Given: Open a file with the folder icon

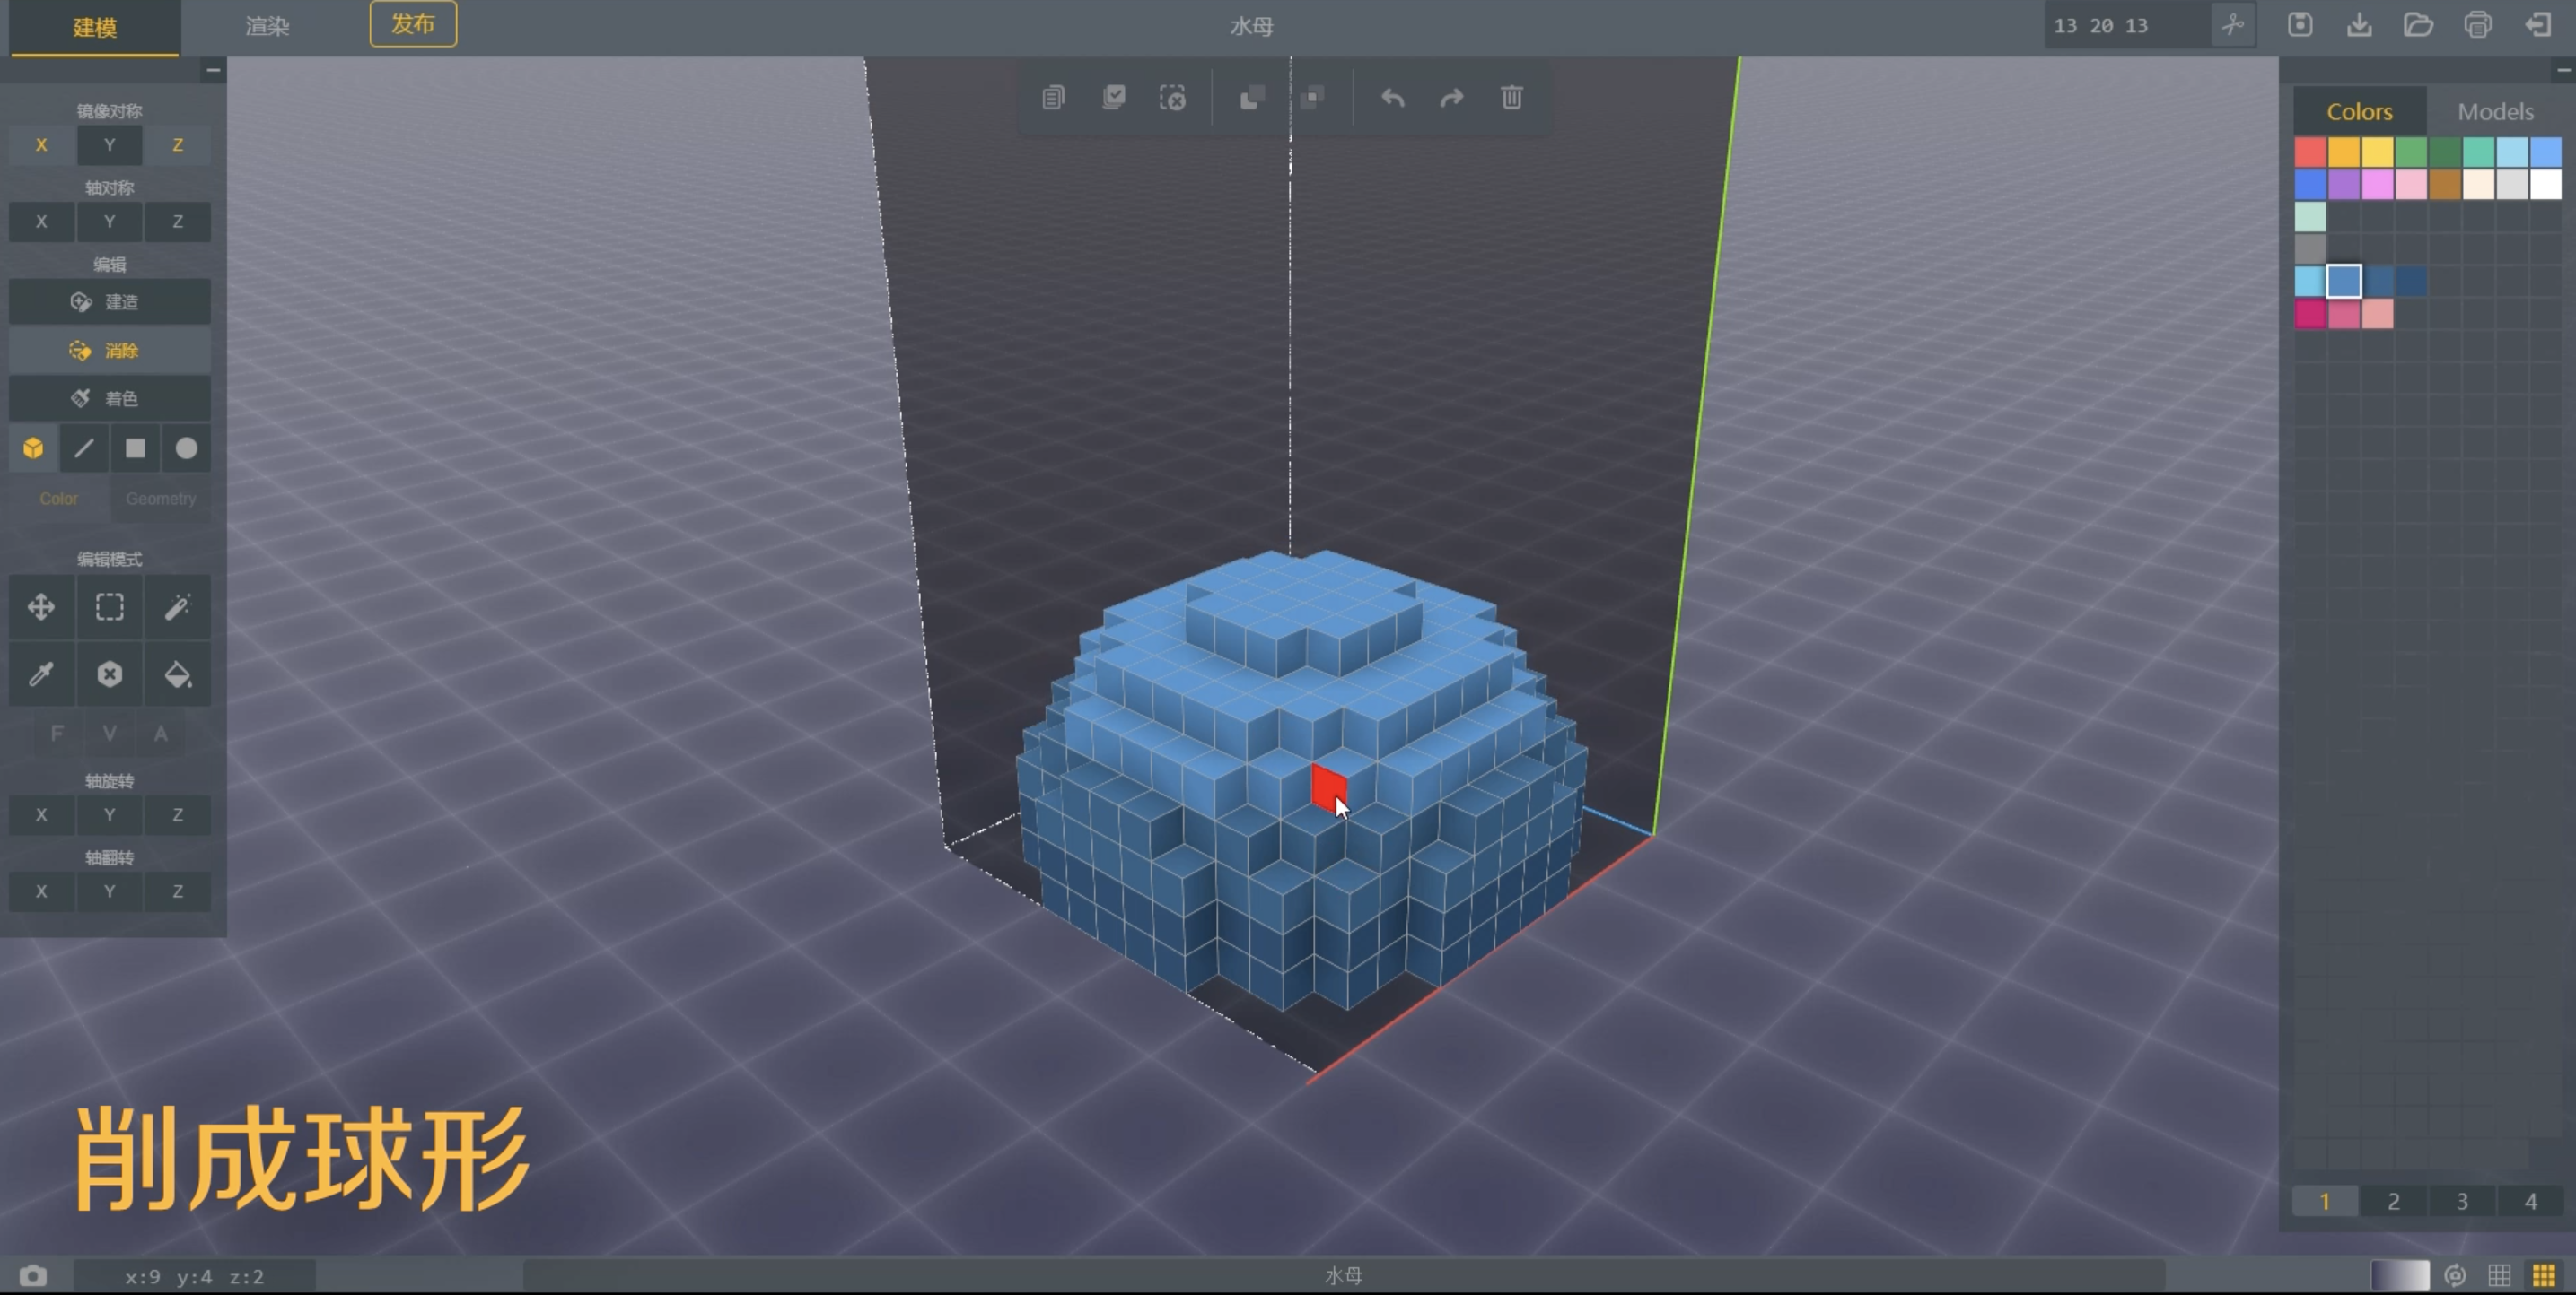Looking at the screenshot, I should click(x=2418, y=25).
